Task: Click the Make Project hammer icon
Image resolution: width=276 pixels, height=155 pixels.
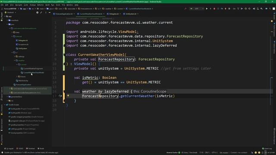Action: (x=185, y=9)
